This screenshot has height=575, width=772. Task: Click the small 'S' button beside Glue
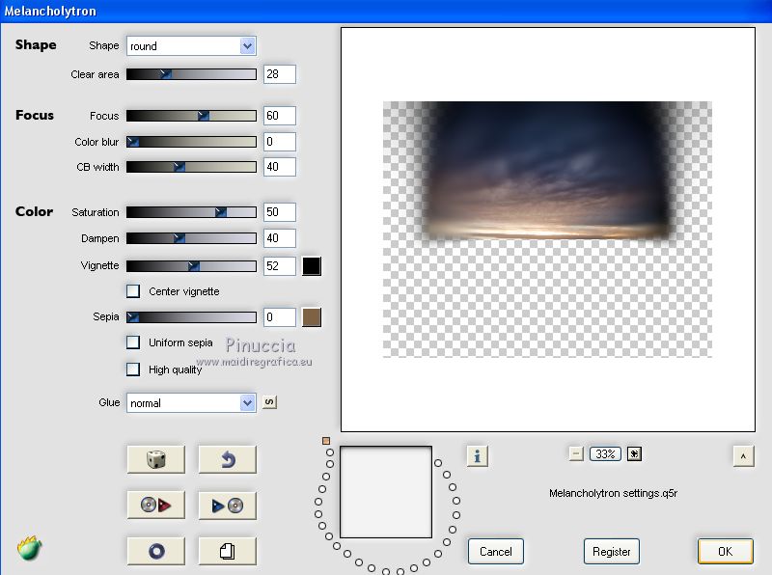tap(269, 402)
